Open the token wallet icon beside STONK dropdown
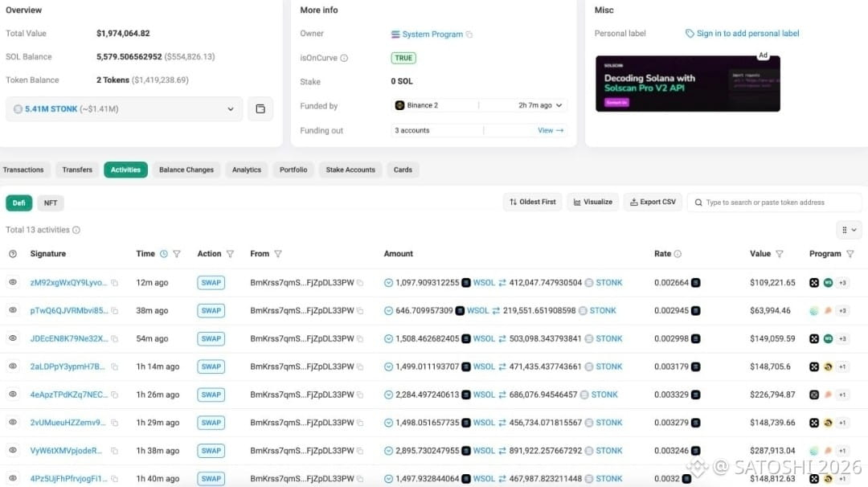Screen dimensions: 868x487 point(260,109)
